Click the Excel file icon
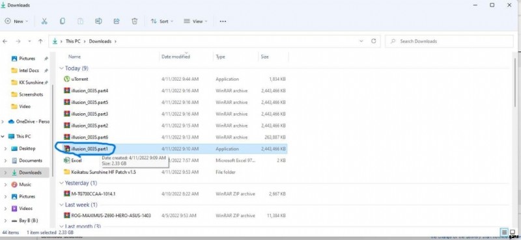Viewport: 521px width, 240px height. point(67,161)
